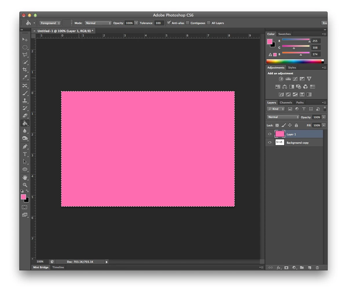The image size is (347, 296).
Task: Open Mode Normal dropdown in options bar
Action: click(98, 23)
